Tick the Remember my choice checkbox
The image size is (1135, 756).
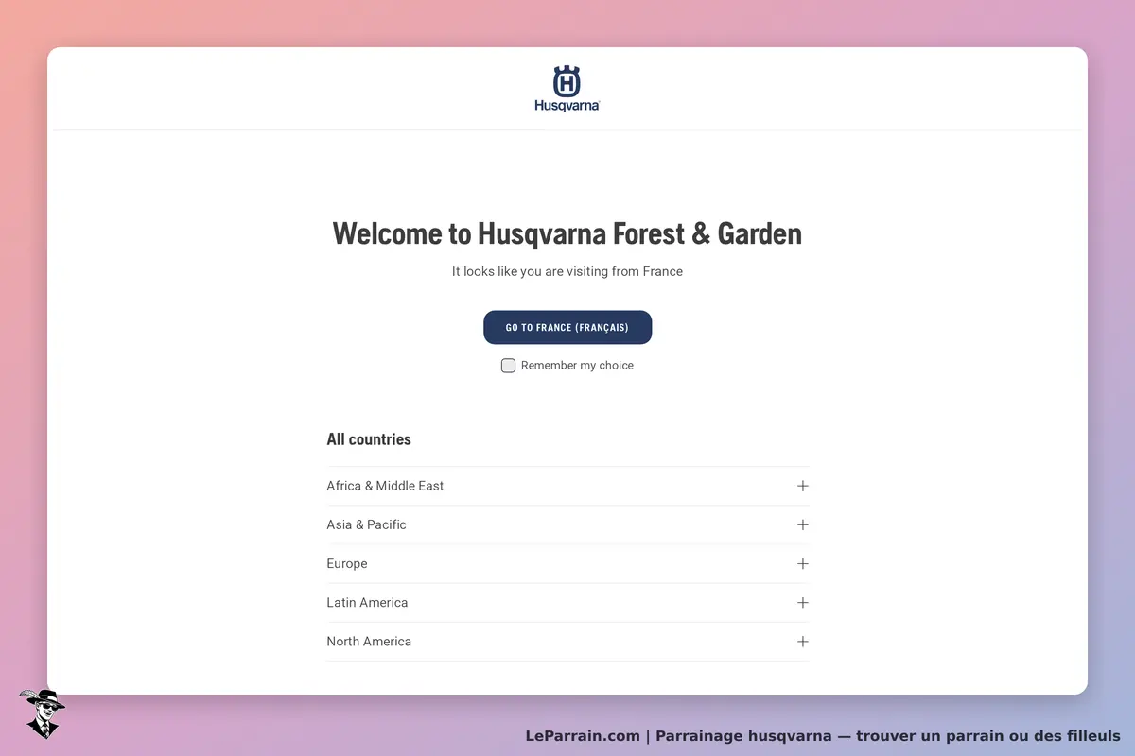click(508, 366)
